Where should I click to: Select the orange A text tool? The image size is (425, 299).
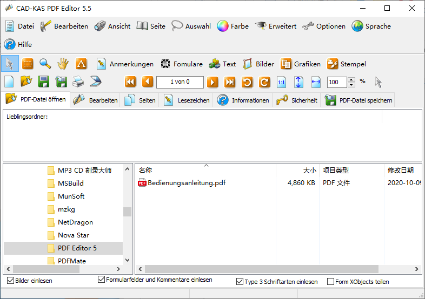(81, 64)
